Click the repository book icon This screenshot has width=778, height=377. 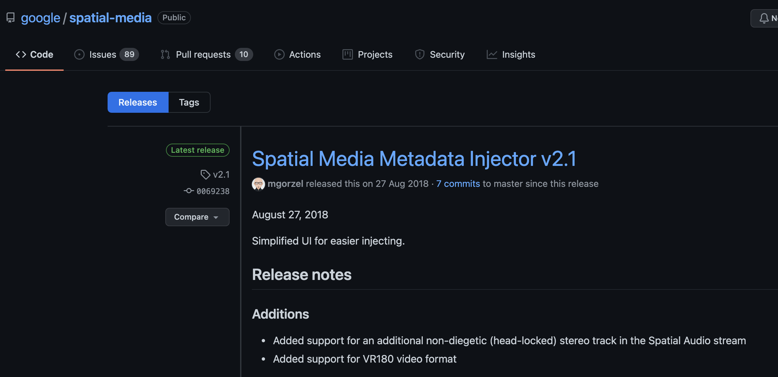pos(10,18)
